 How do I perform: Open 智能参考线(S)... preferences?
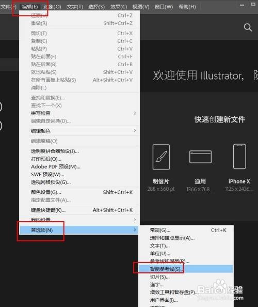point(186,269)
